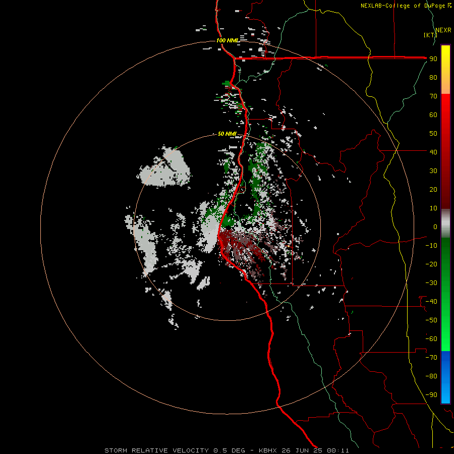Click the -40 value on the velocity scale

[x=431, y=302]
